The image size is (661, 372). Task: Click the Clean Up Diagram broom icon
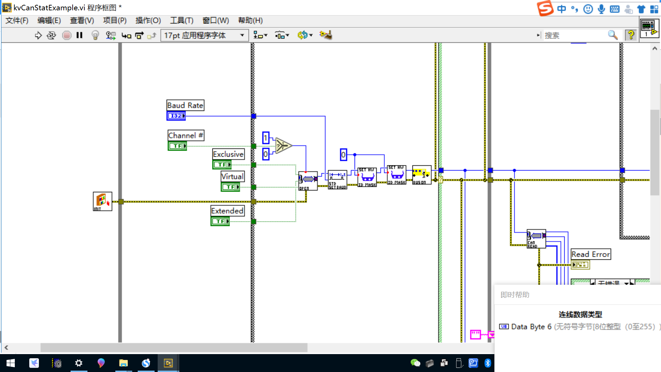325,35
